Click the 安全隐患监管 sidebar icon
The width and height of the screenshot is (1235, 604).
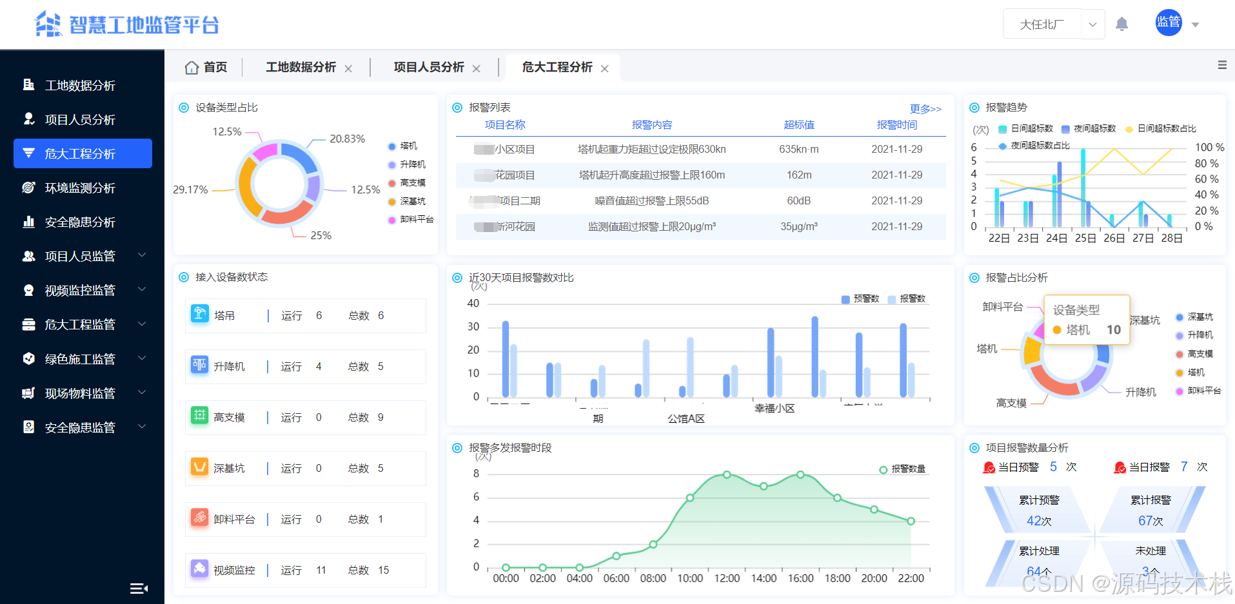pyautogui.click(x=28, y=426)
